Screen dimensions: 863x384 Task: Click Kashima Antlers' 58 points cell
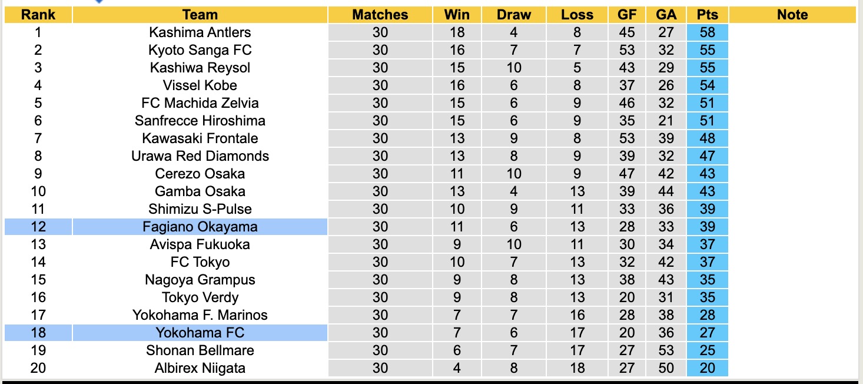pos(707,32)
